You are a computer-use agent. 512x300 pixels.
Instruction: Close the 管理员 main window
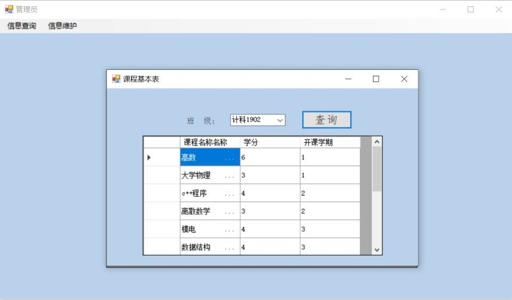[499, 9]
